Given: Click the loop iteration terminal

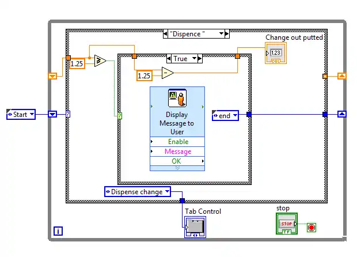Looking at the screenshot, I should coord(58,231).
